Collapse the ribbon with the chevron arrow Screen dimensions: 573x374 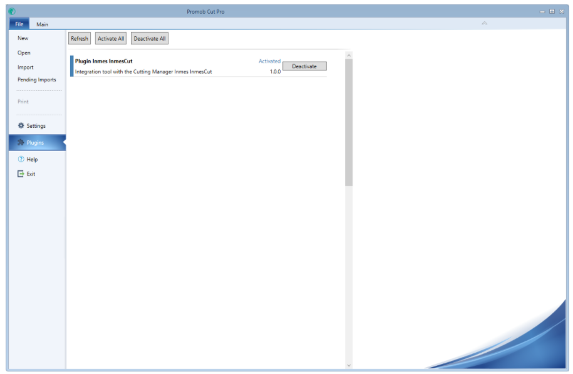tap(484, 23)
